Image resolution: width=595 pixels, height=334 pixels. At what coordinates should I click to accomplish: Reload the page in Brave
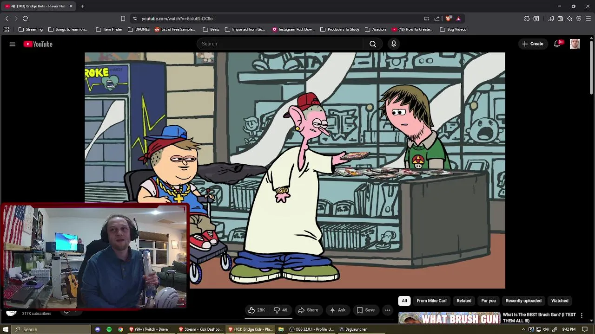[x=25, y=19]
